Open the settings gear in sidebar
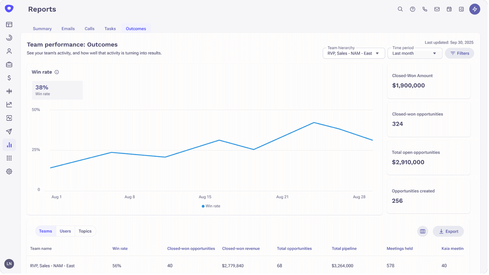Image resolution: width=489 pixels, height=275 pixels. tap(9, 172)
